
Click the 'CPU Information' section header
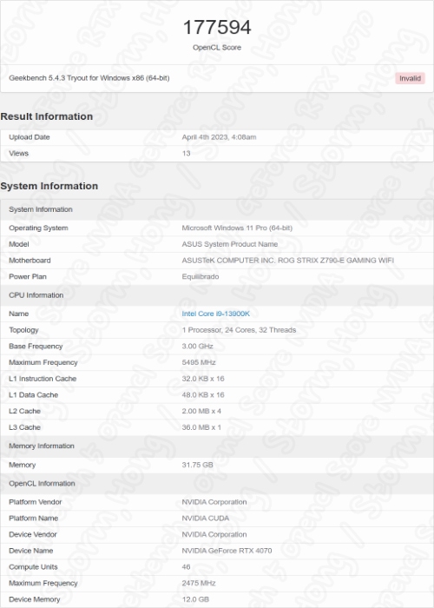pyautogui.click(x=36, y=295)
